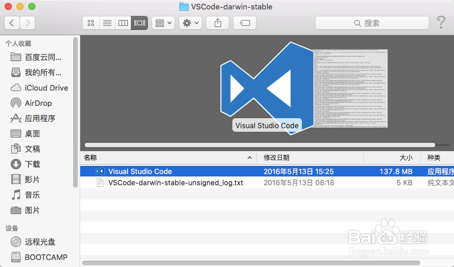Click the VS Code app icon in the list
This screenshot has width=454, height=267.
[x=100, y=171]
